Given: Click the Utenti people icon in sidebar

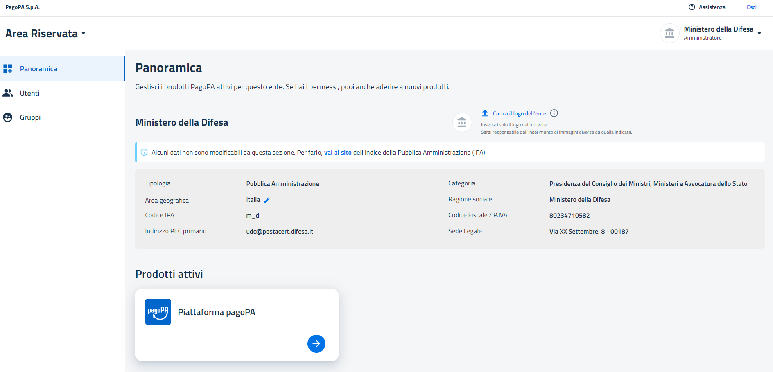Looking at the screenshot, I should pyautogui.click(x=8, y=93).
